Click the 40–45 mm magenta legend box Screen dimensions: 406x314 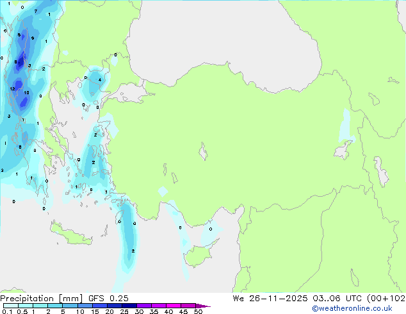[x=174, y=306]
